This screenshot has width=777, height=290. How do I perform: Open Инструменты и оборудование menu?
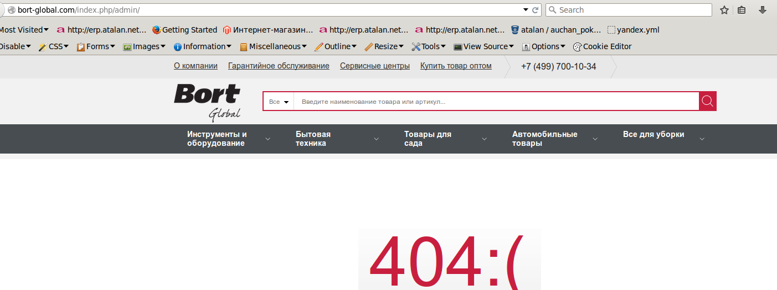tap(217, 139)
